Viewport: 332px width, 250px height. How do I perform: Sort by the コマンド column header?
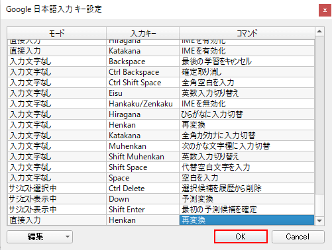click(247, 33)
